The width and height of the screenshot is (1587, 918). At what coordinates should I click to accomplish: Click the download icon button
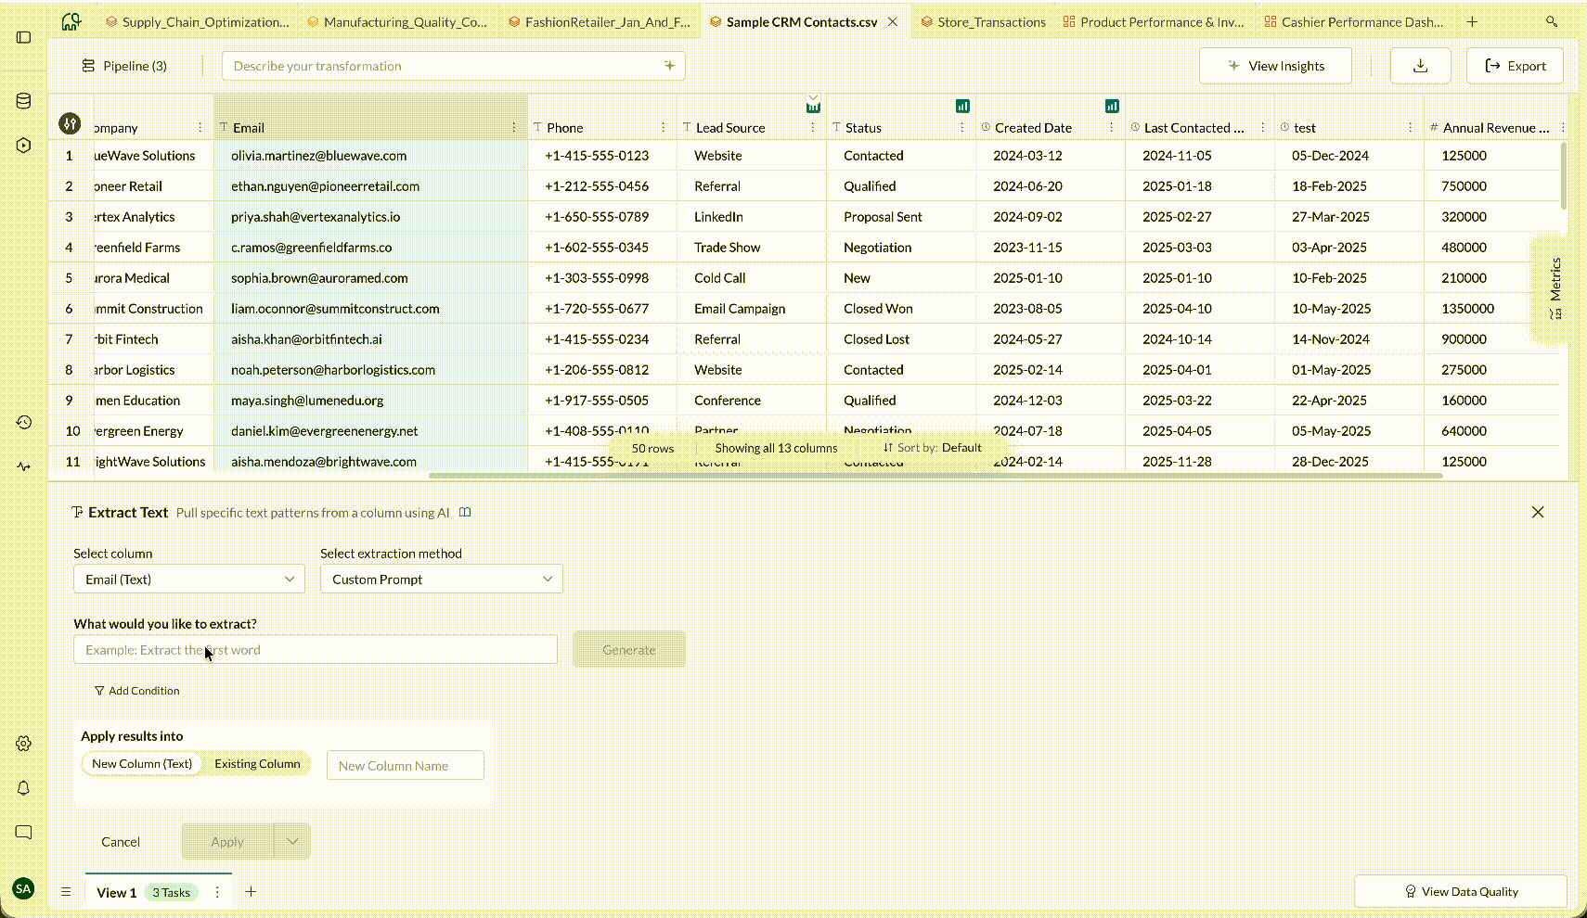tap(1420, 66)
